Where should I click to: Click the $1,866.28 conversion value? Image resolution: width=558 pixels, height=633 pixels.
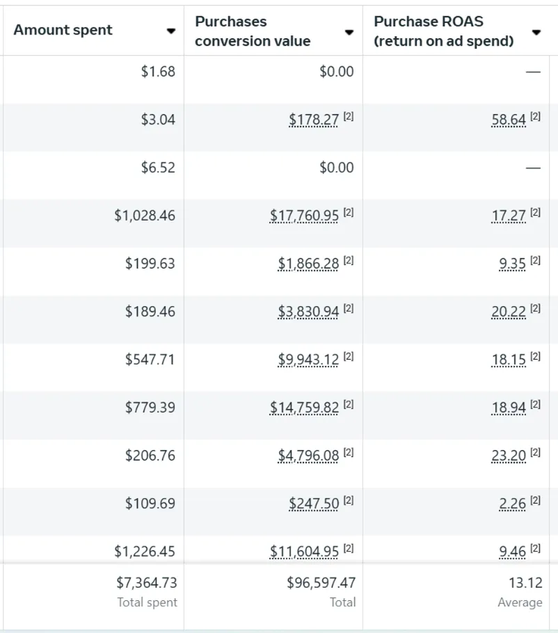point(308,264)
